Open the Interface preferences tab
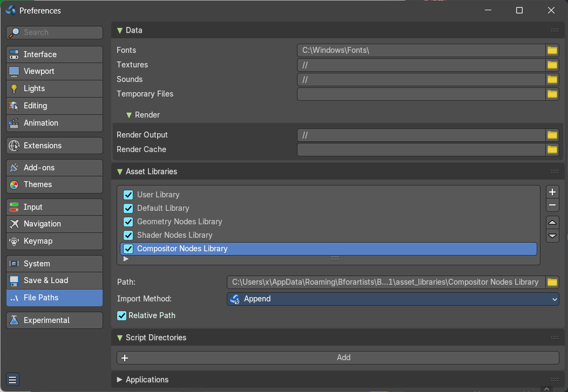Image resolution: width=568 pixels, height=392 pixels. point(55,54)
